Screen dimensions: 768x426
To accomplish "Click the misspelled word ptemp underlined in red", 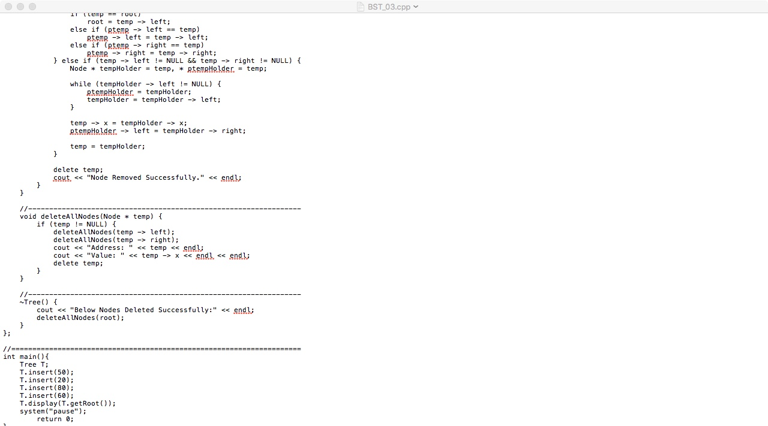I will [x=118, y=29].
